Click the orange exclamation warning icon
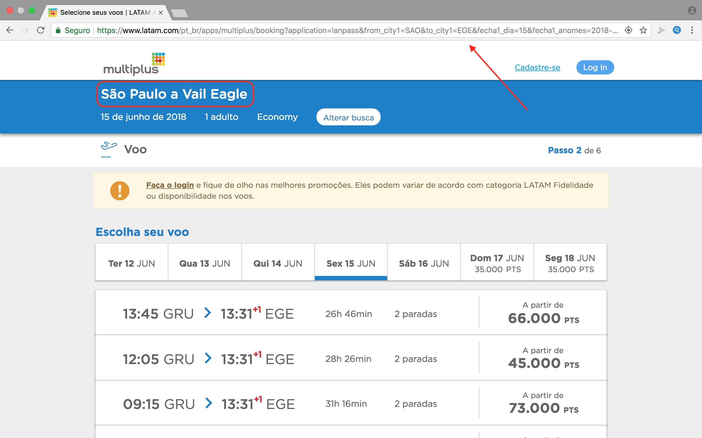Image resolution: width=702 pixels, height=438 pixels. (120, 191)
